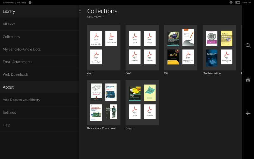Click the Collections page title
This screenshot has width=254, height=159.
point(102,11)
